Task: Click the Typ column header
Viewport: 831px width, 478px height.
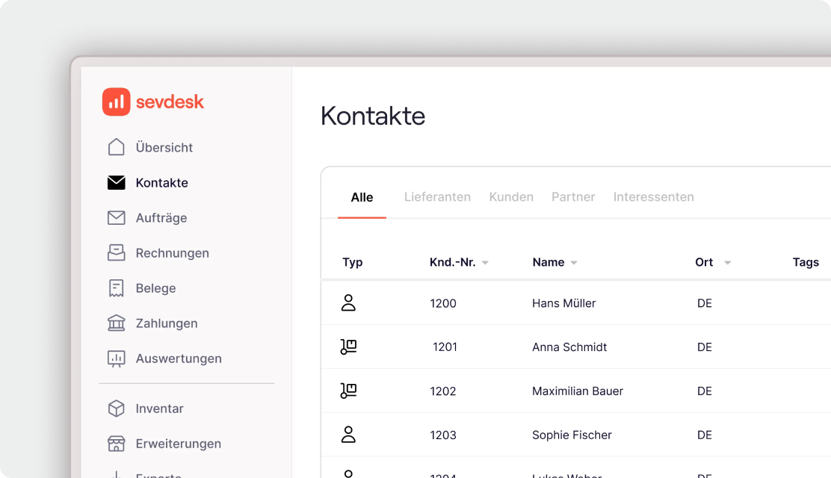Action: coord(353,262)
